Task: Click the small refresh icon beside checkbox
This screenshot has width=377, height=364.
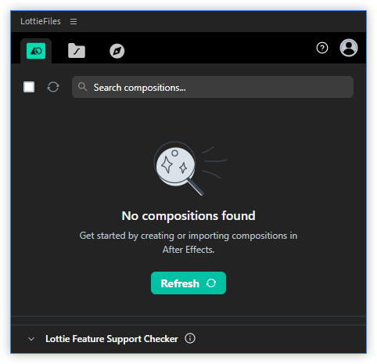Action: click(53, 87)
